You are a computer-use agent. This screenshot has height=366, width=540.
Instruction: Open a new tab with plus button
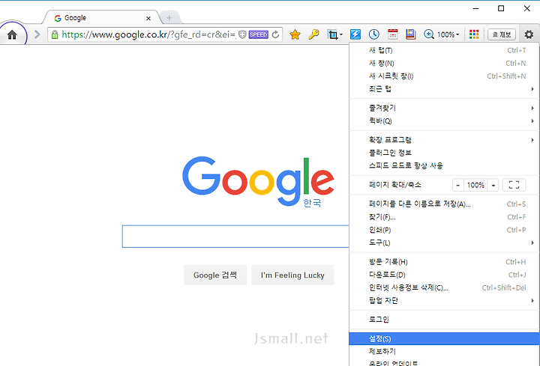[169, 18]
